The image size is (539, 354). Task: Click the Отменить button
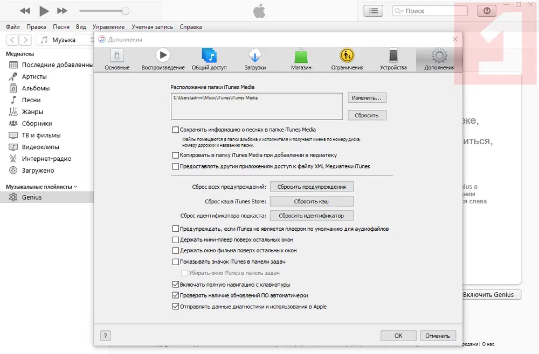[438, 336]
